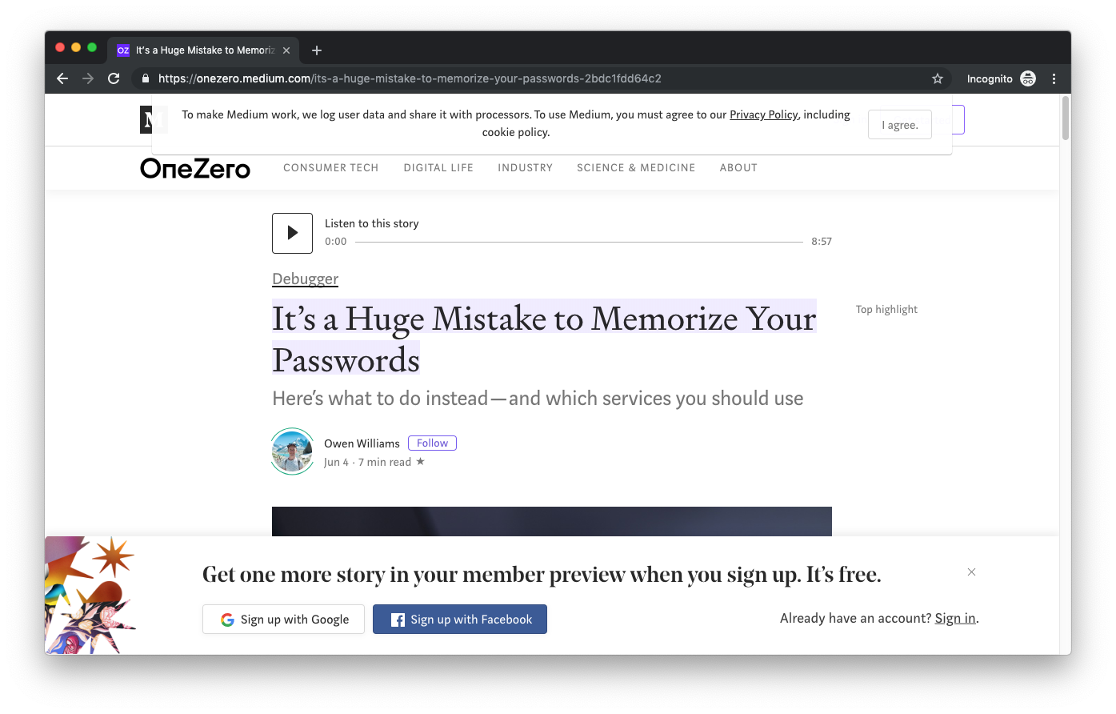The width and height of the screenshot is (1116, 714).
Task: Click the audio progress bar
Action: (x=579, y=242)
